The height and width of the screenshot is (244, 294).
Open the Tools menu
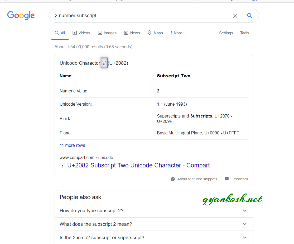point(244,33)
